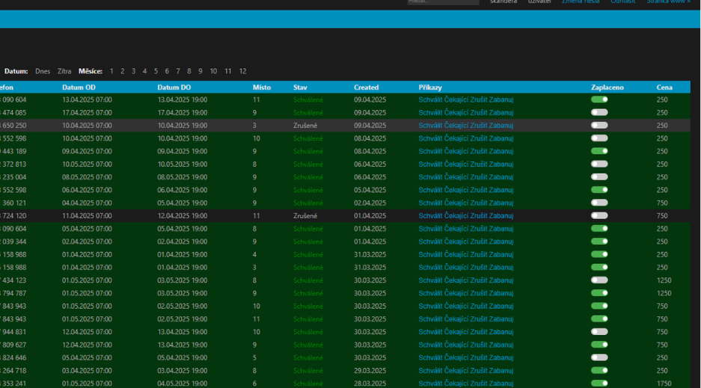Open Změna hesla link
701x388 pixels.
pos(581,1)
